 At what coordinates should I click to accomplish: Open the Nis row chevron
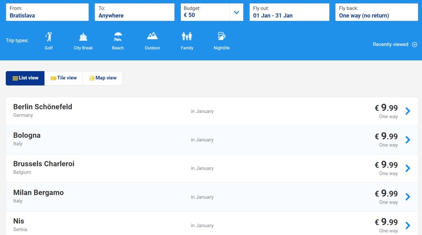pyautogui.click(x=408, y=225)
